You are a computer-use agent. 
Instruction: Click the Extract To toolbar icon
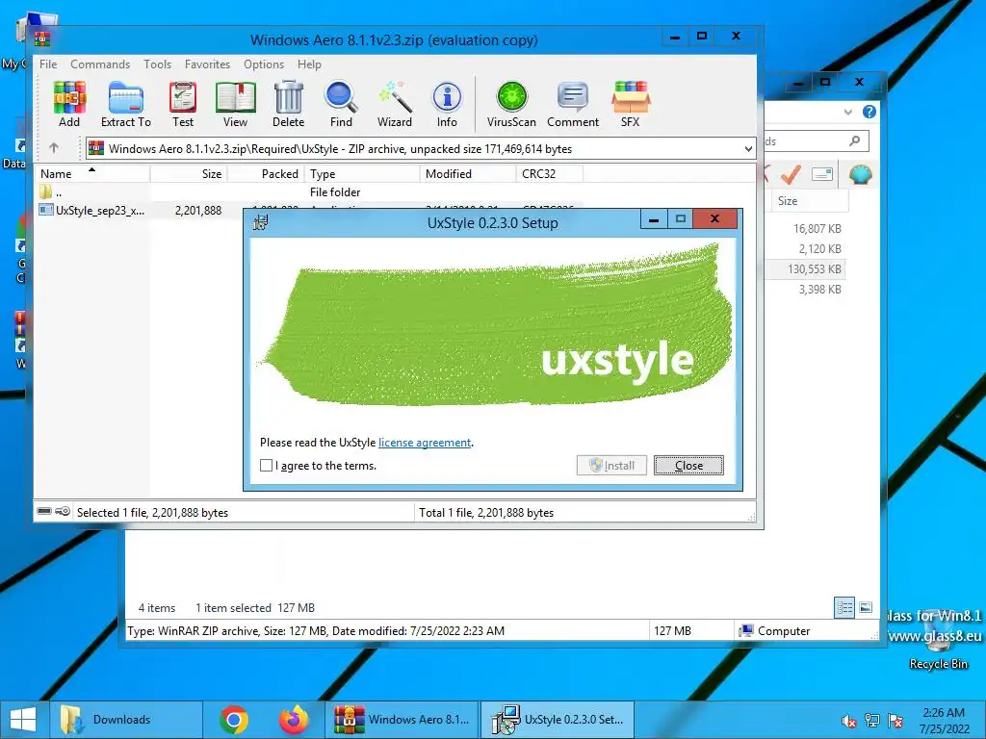tap(126, 104)
